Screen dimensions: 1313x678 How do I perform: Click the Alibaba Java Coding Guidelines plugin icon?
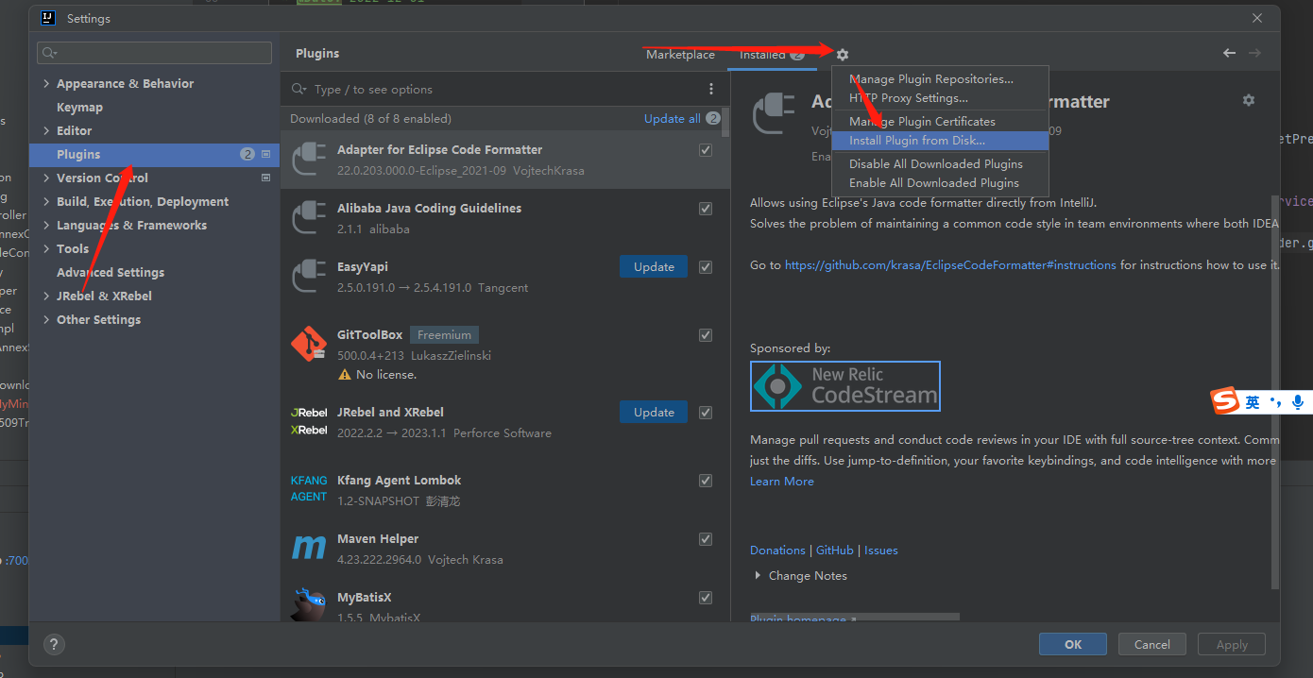pos(309,217)
